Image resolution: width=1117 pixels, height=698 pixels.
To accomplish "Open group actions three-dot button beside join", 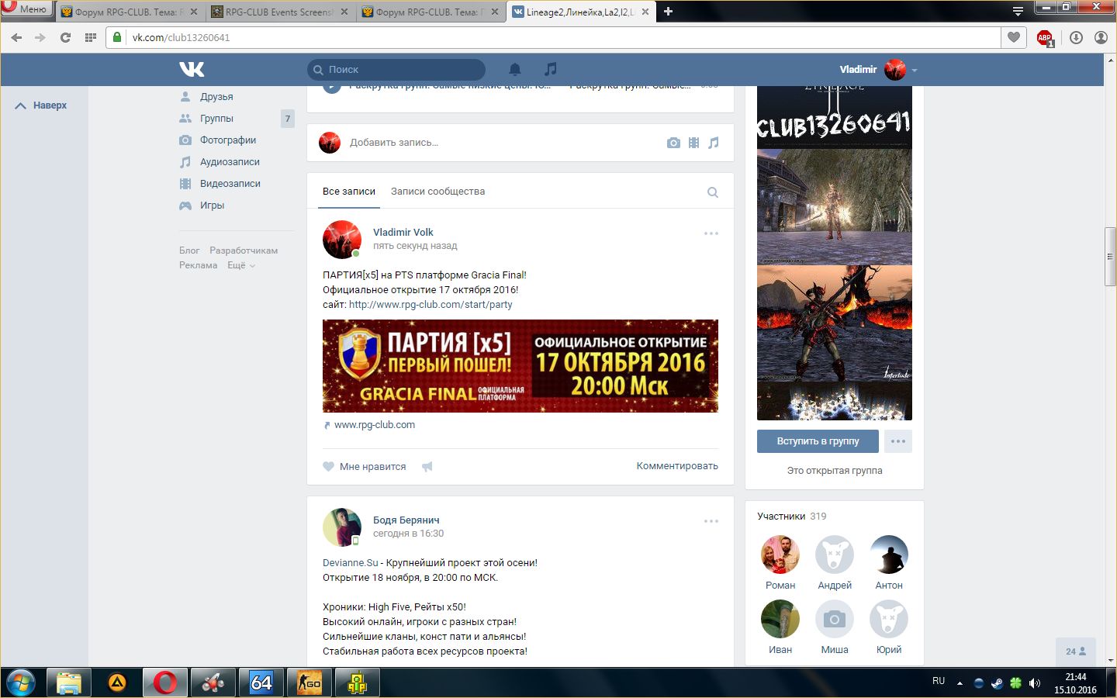I will 897,441.
